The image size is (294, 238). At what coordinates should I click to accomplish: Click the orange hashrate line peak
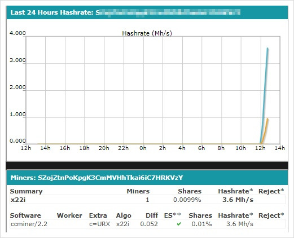267,119
